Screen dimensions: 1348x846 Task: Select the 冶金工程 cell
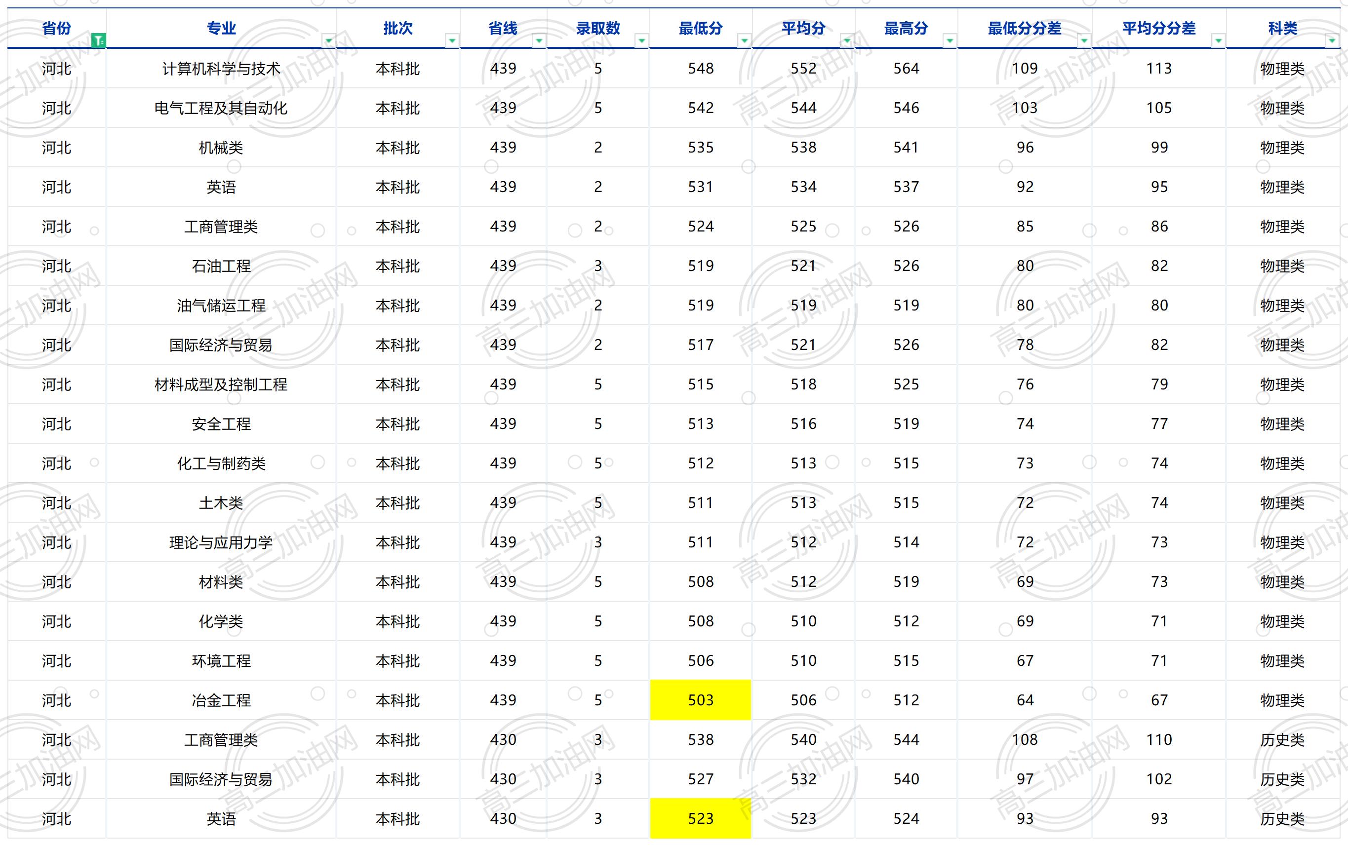click(x=221, y=700)
